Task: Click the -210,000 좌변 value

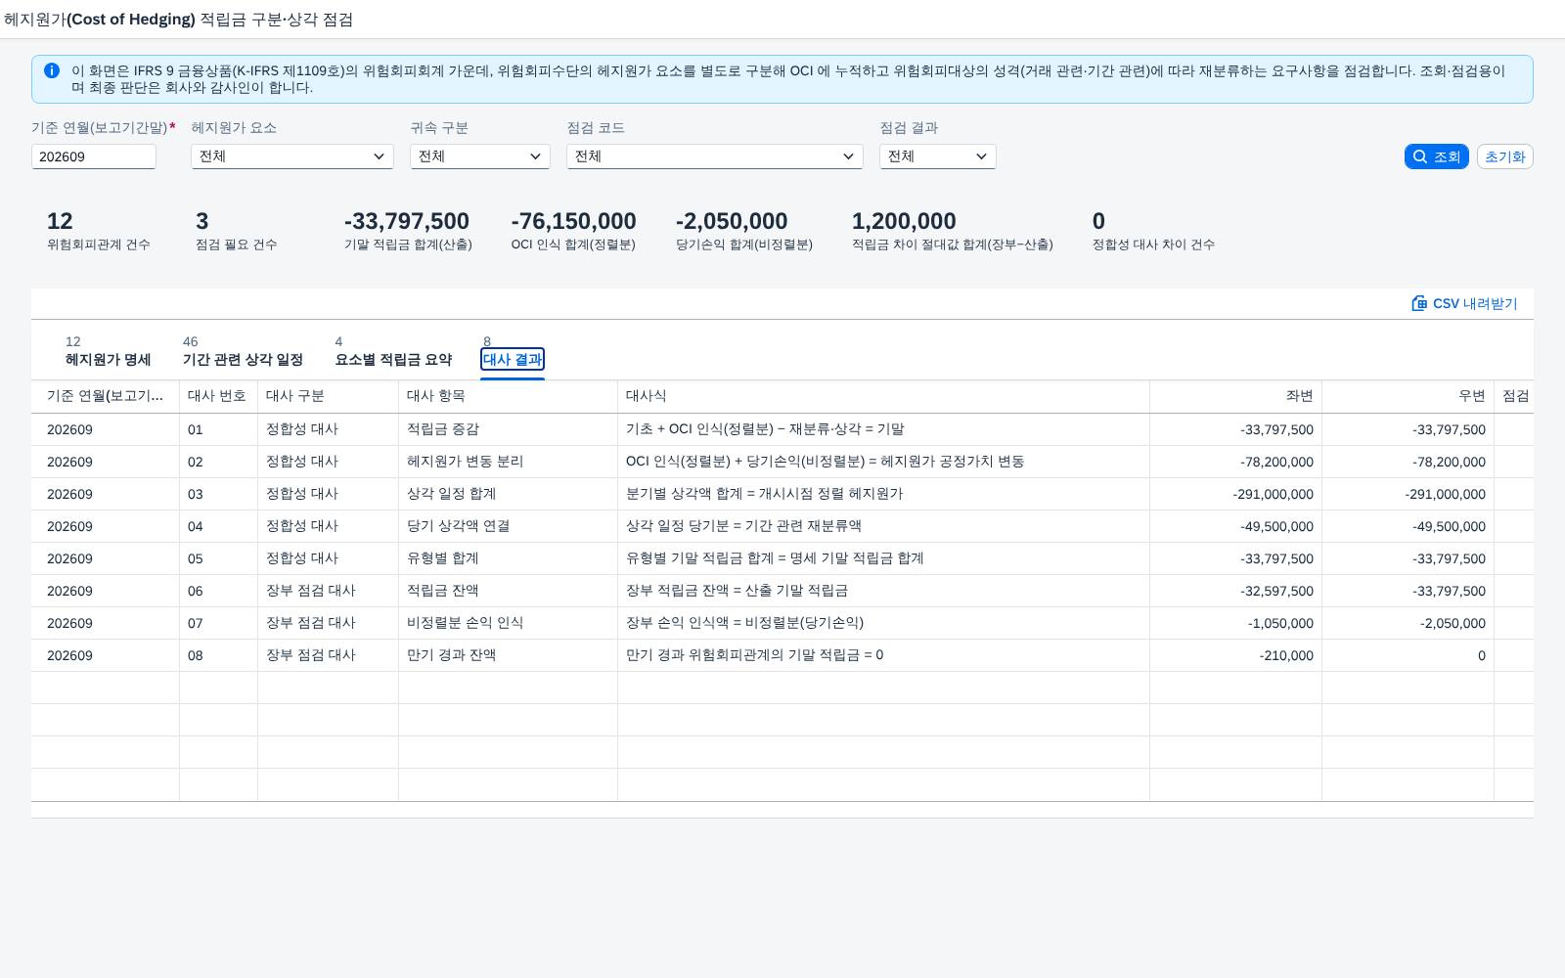Action: [x=1286, y=655]
